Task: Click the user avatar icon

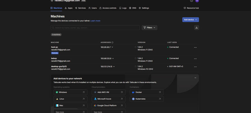Action: click(x=197, y=1)
